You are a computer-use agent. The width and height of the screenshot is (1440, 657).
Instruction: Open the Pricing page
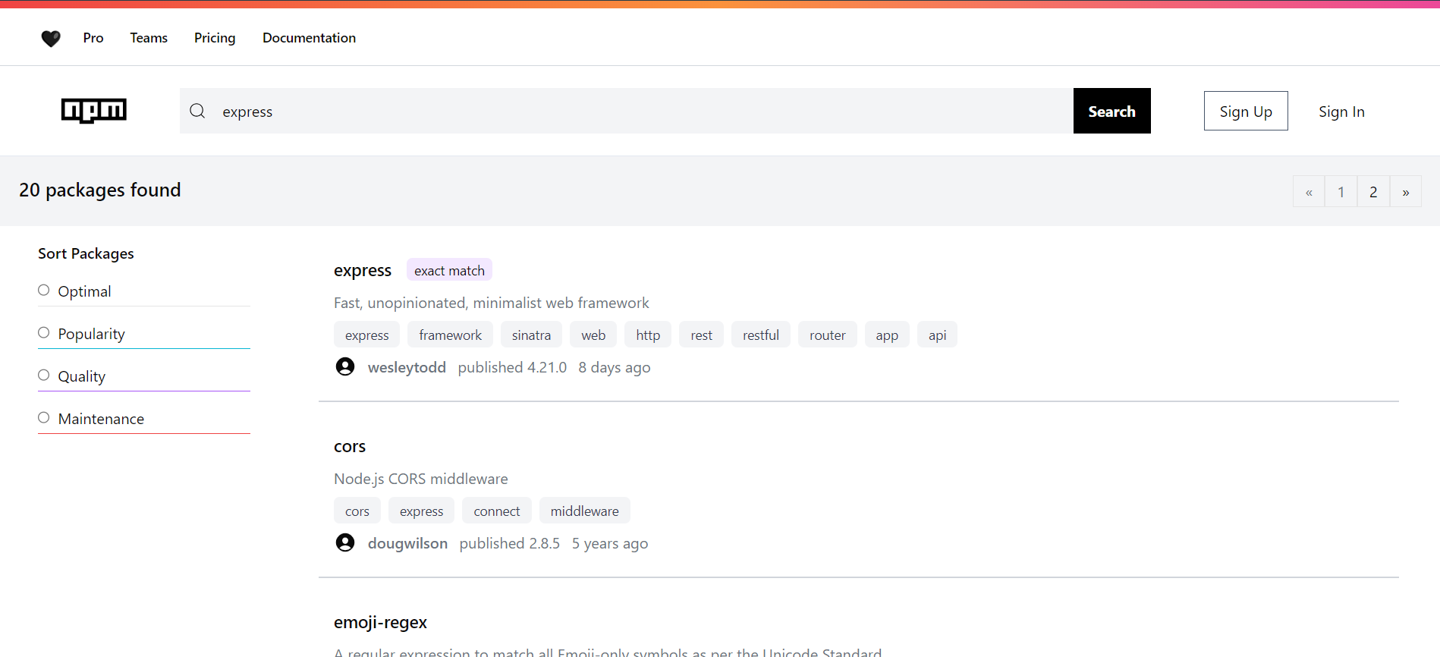pos(215,38)
